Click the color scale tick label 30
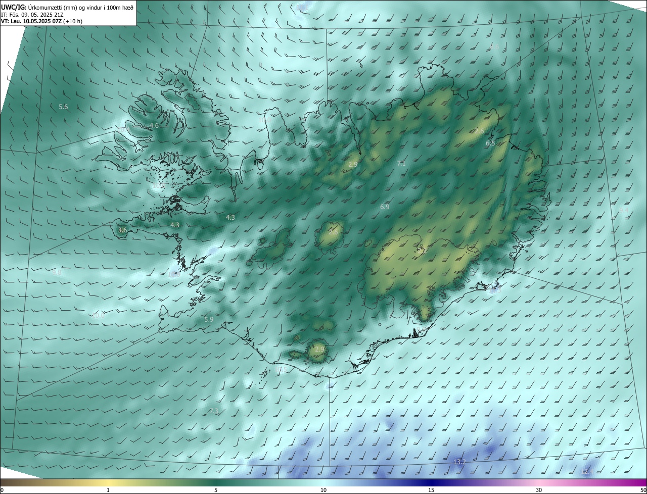The image size is (647, 494). coord(539,490)
